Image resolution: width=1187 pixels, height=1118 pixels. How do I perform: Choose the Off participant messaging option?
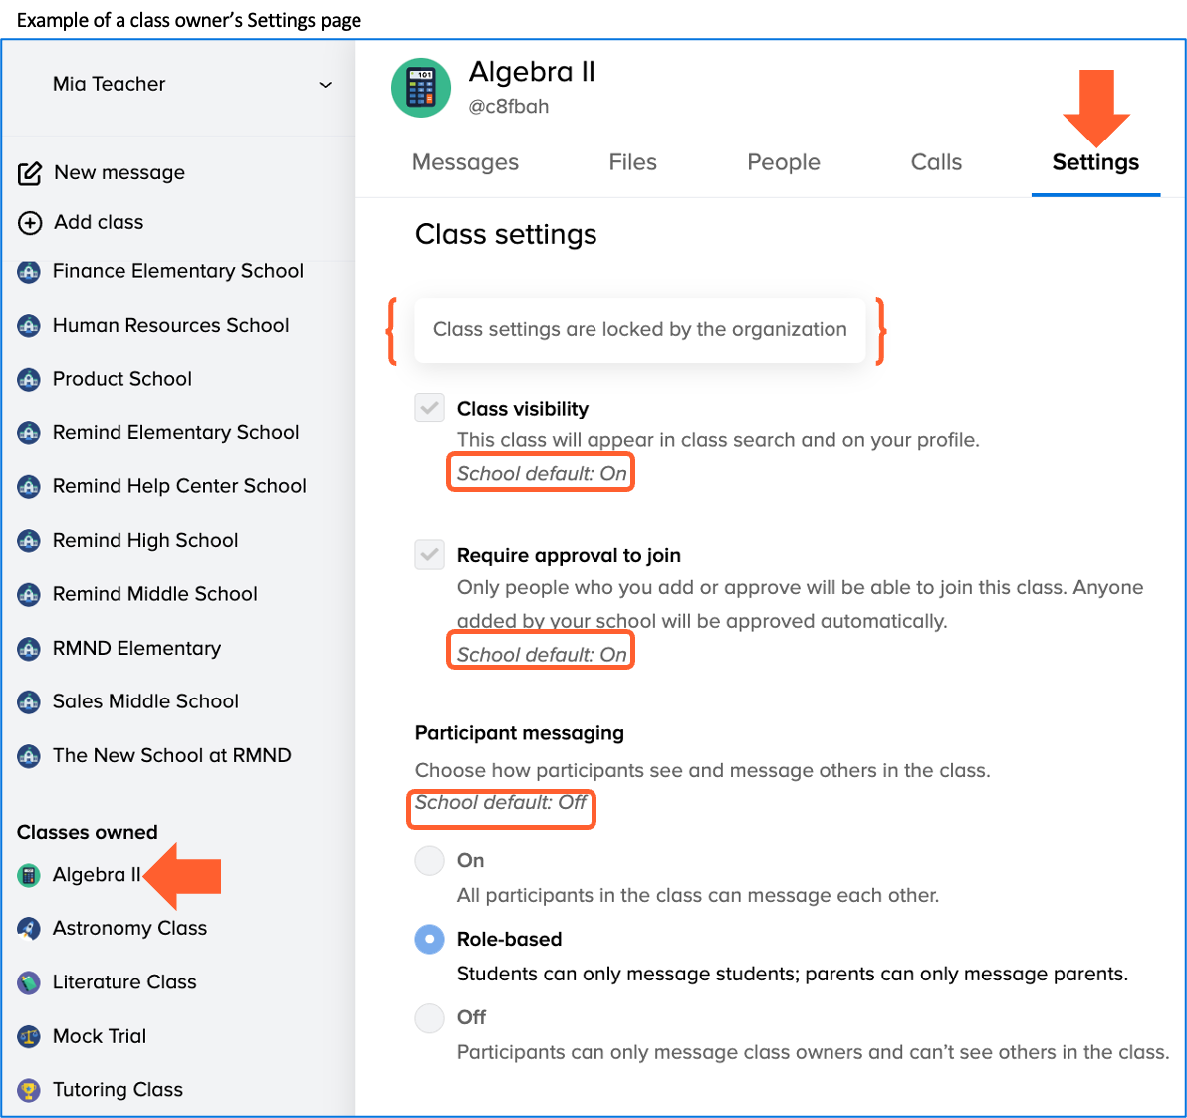pyautogui.click(x=429, y=1017)
